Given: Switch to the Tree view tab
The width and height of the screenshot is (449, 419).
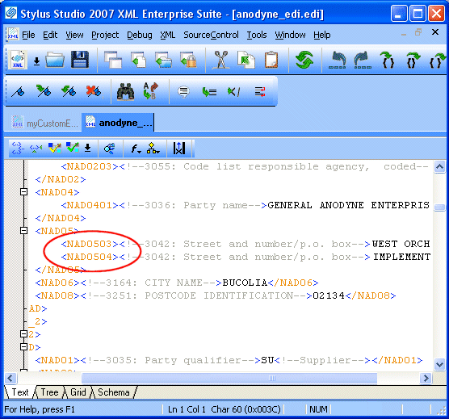Looking at the screenshot, I should (x=49, y=392).
